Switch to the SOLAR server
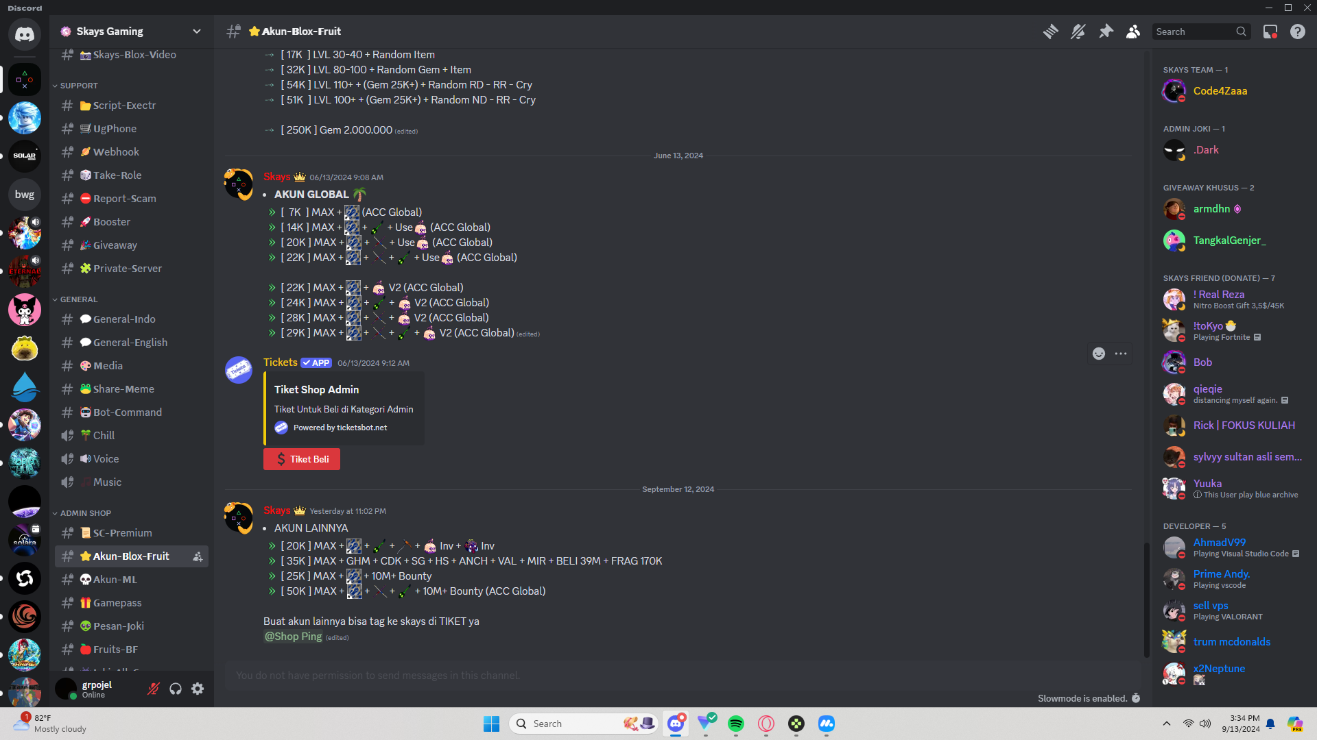The image size is (1317, 740). (25, 156)
